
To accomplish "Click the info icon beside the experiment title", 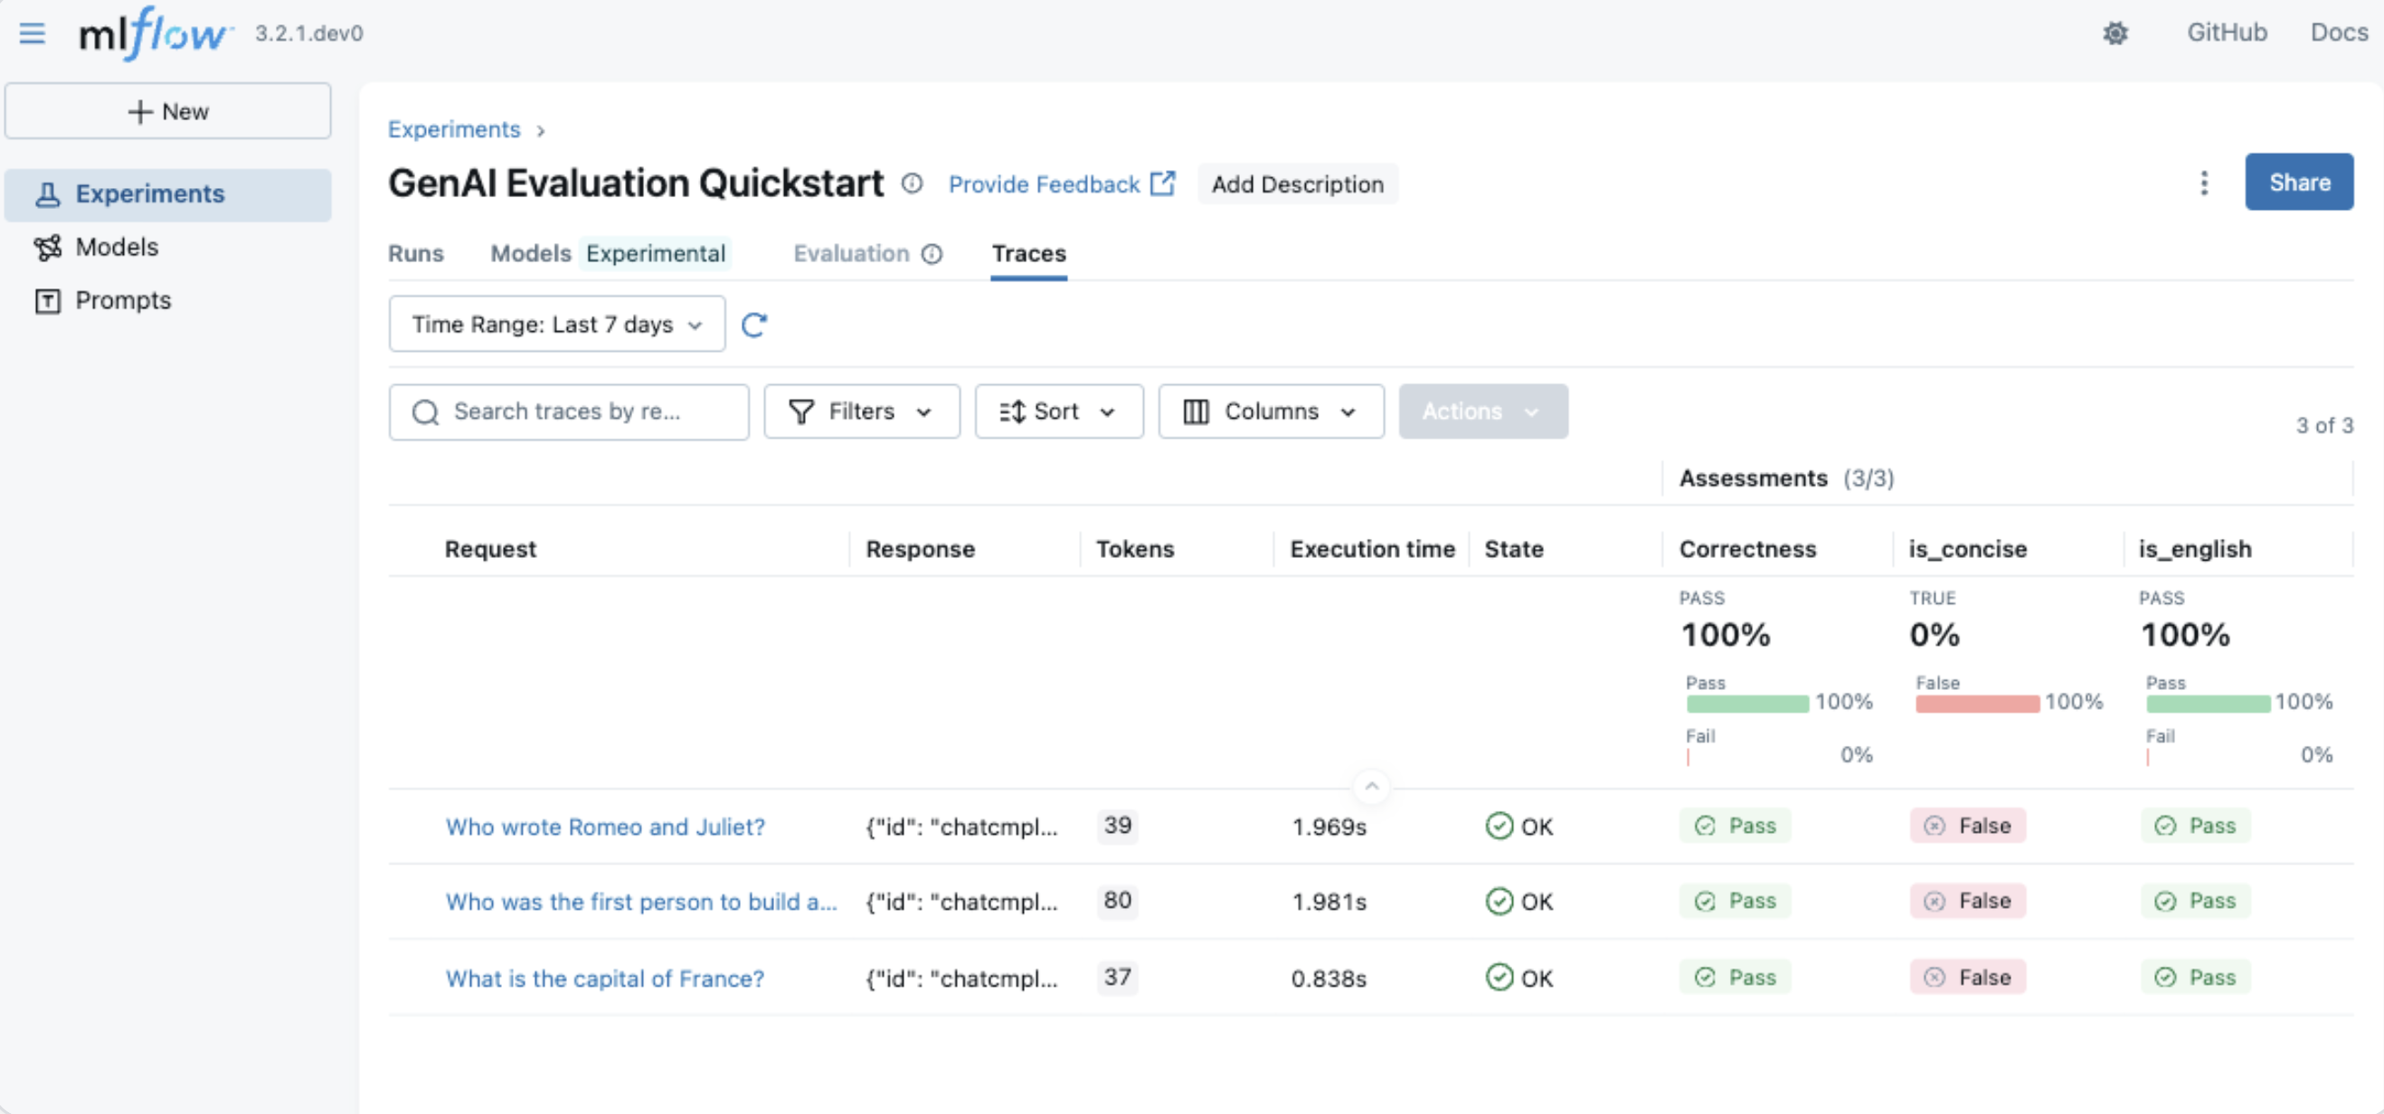I will coord(913,184).
